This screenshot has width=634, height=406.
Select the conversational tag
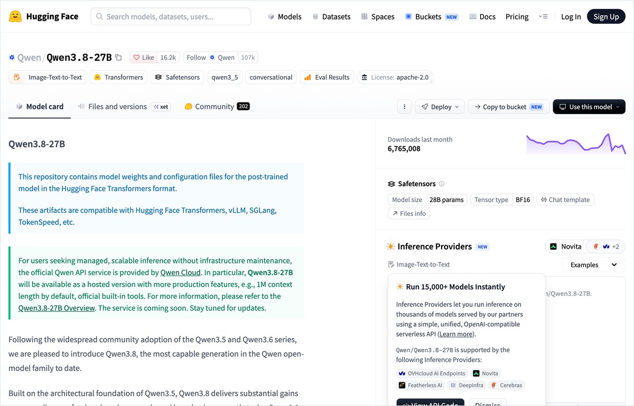[x=271, y=77]
